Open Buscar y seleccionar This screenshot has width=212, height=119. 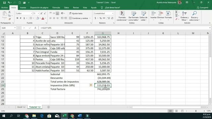[194, 16]
